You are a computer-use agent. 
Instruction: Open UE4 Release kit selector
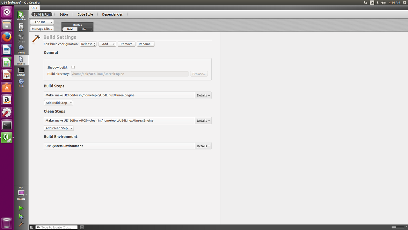click(x=21, y=193)
